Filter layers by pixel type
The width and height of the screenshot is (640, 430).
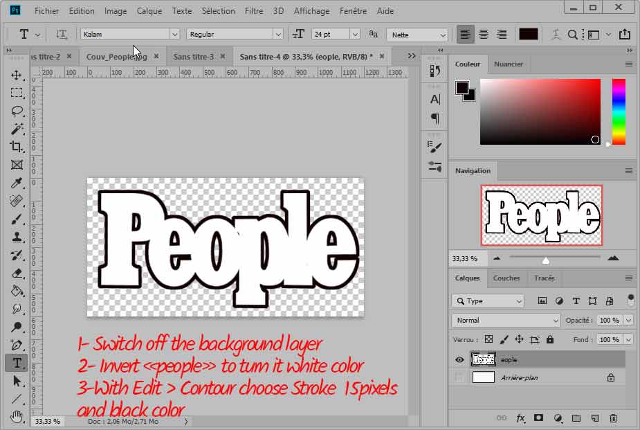point(542,301)
